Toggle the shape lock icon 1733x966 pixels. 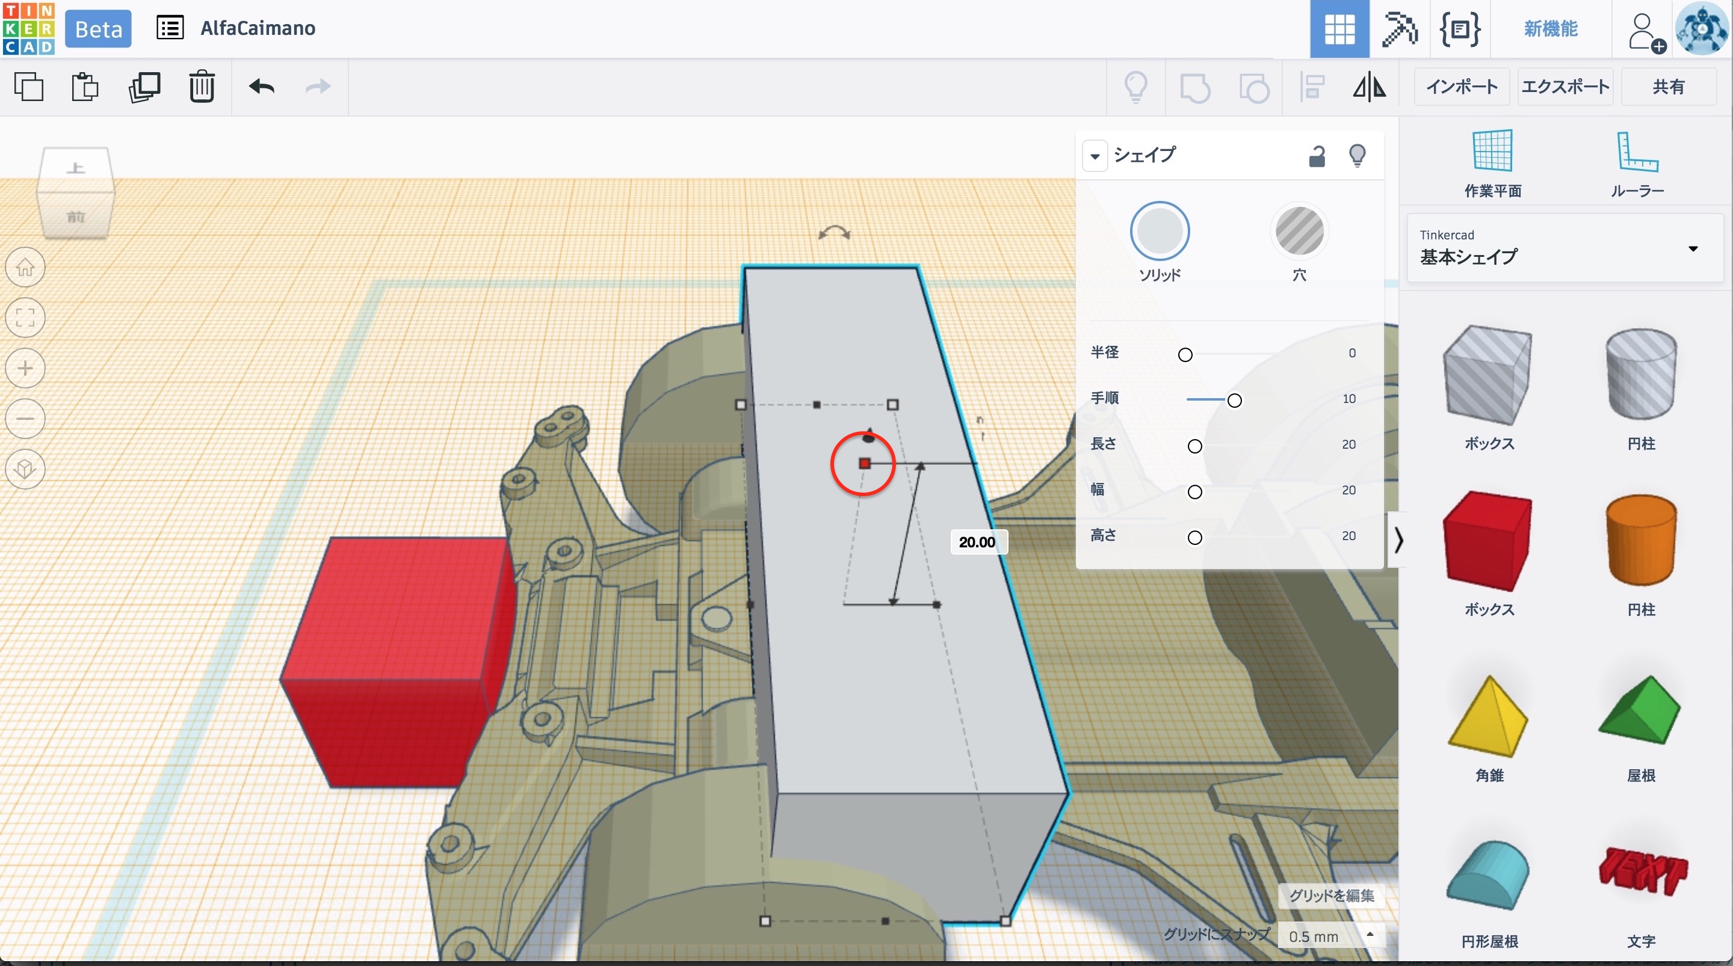point(1317,156)
